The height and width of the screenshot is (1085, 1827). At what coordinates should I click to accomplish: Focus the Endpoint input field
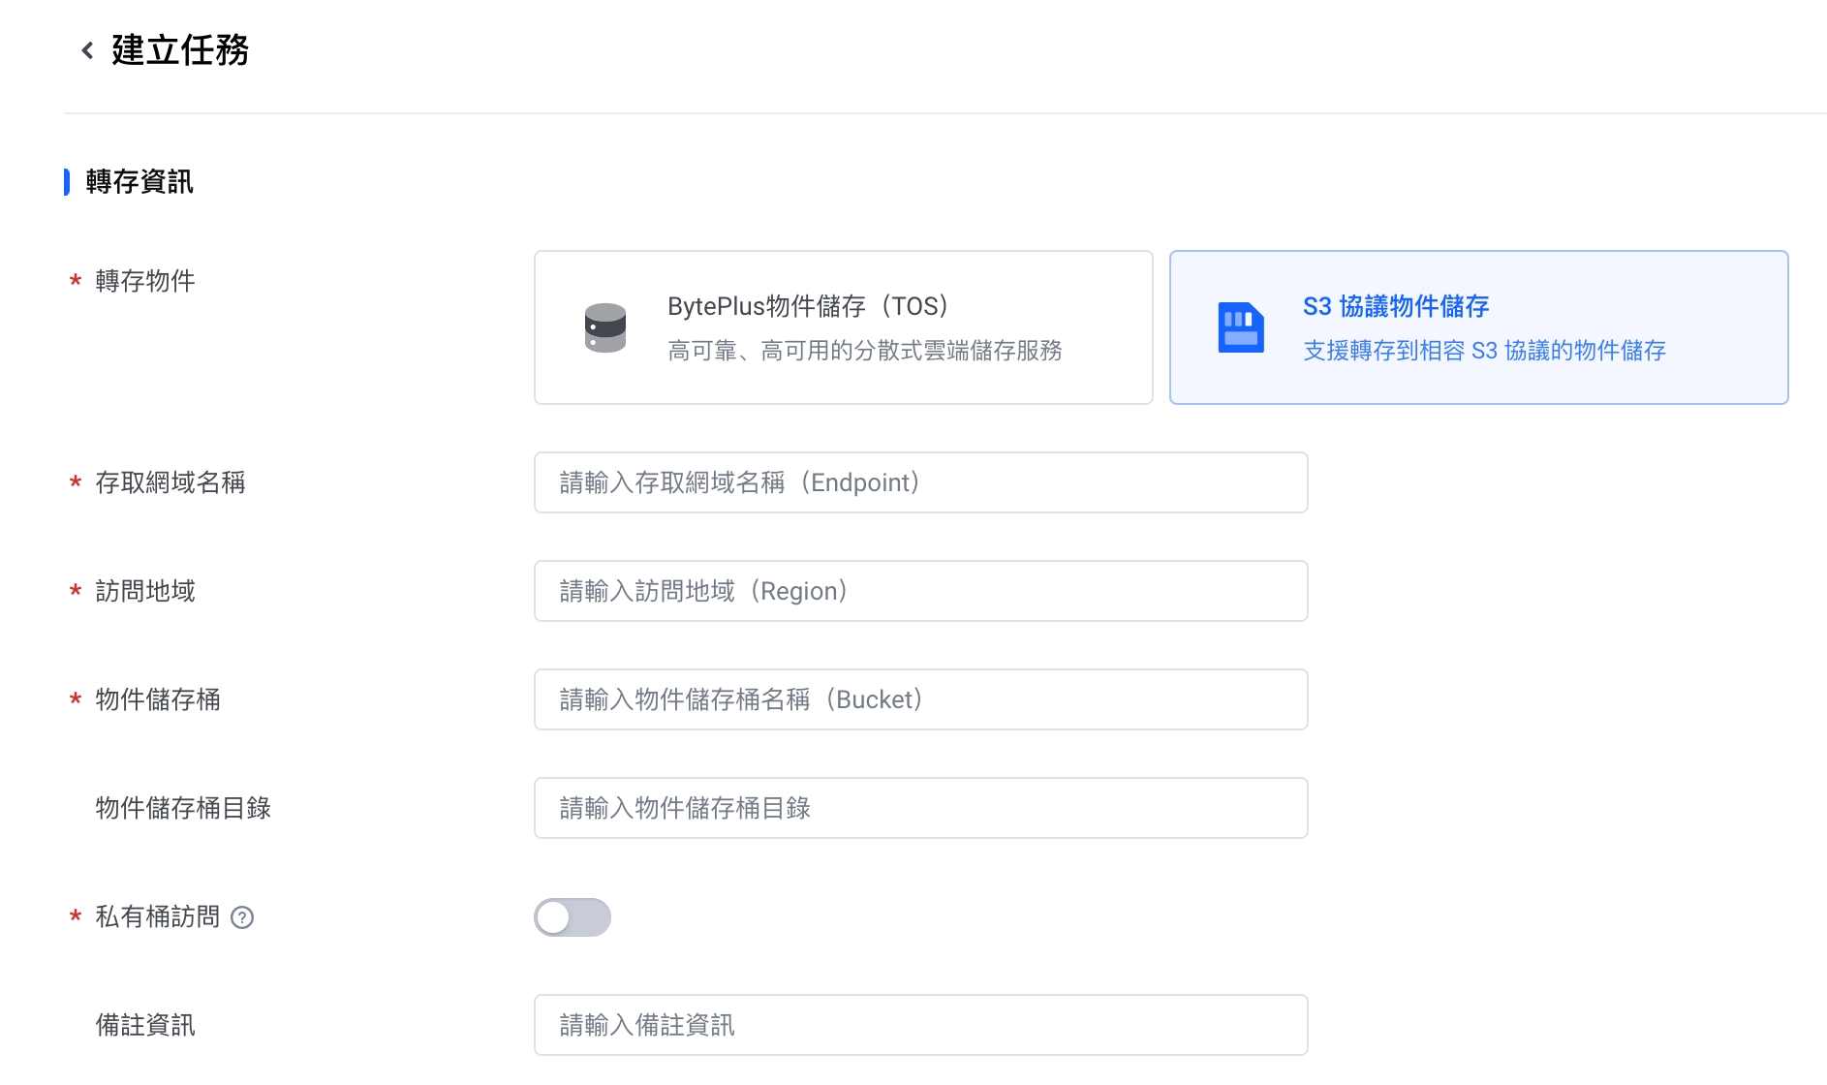(920, 482)
